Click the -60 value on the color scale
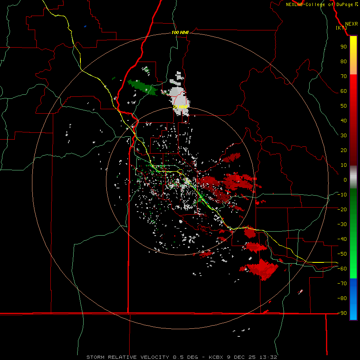 tap(342, 269)
